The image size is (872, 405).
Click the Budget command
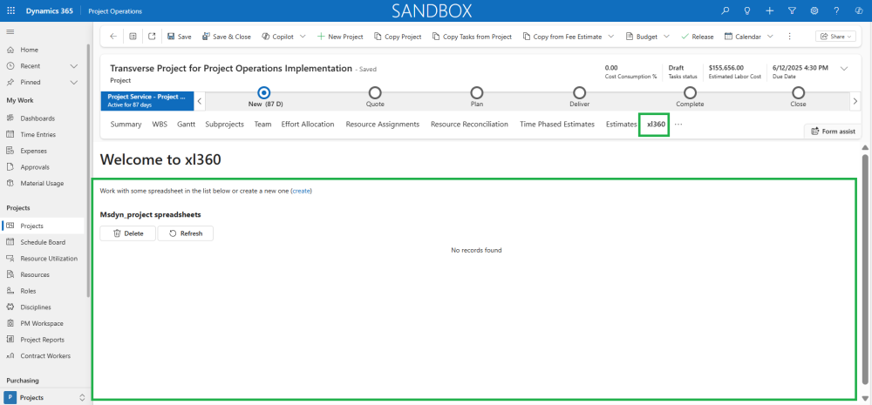(642, 37)
